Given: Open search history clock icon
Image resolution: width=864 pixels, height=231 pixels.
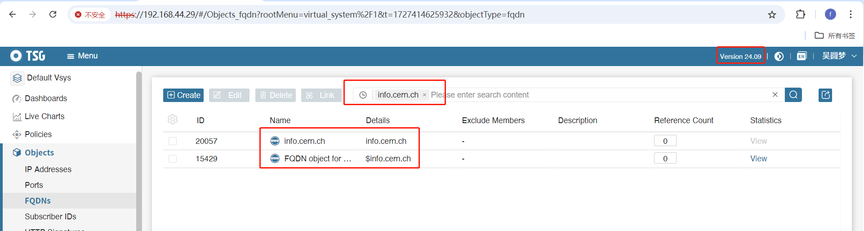Looking at the screenshot, I should (x=363, y=95).
